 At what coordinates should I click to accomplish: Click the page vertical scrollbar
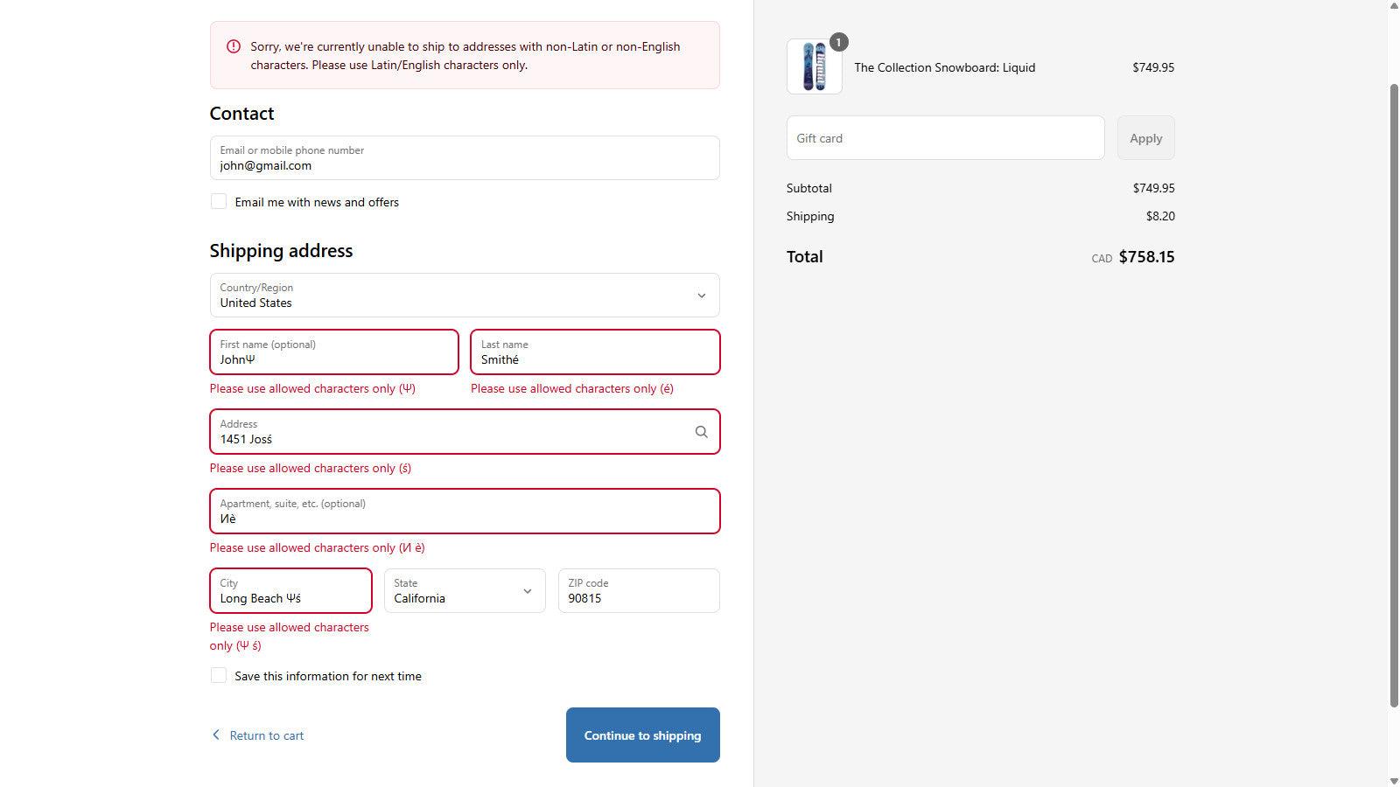[1394, 393]
